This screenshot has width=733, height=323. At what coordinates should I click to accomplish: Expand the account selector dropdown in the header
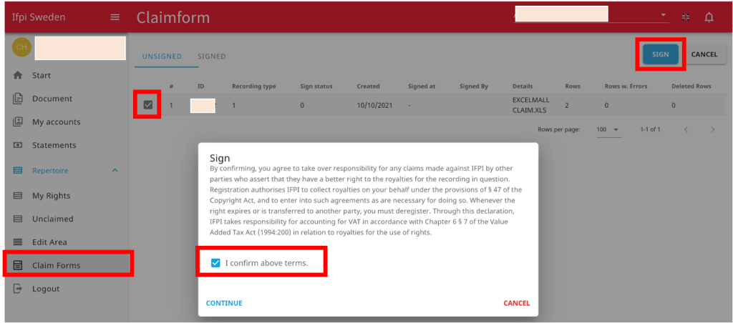pyautogui.click(x=663, y=15)
